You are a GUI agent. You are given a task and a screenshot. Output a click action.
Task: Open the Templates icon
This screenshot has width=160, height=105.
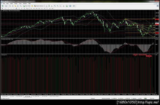(74, 6)
